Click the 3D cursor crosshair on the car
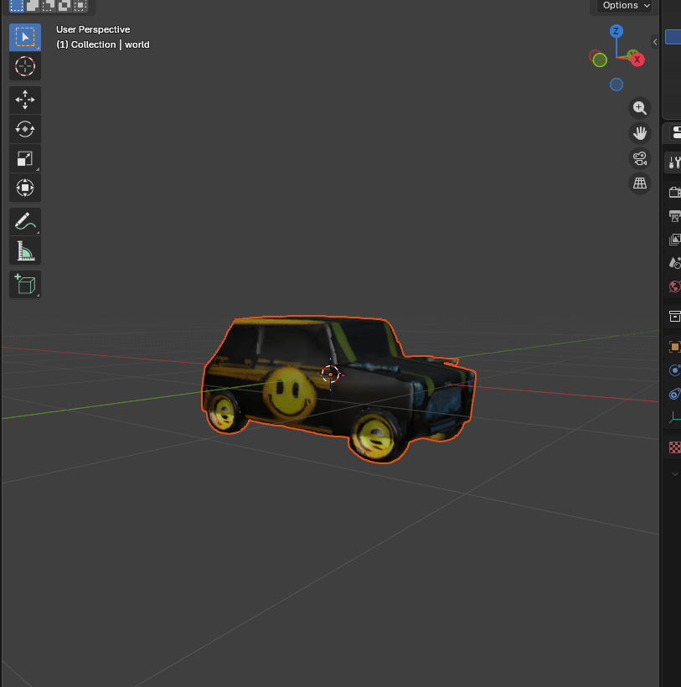Screen dimensions: 681x687 330,374
